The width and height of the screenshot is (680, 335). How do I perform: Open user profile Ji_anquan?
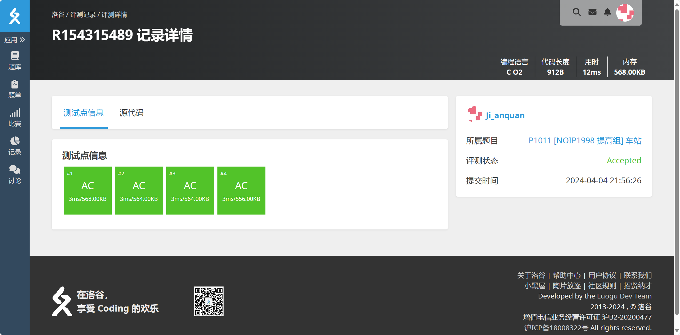pyautogui.click(x=505, y=115)
